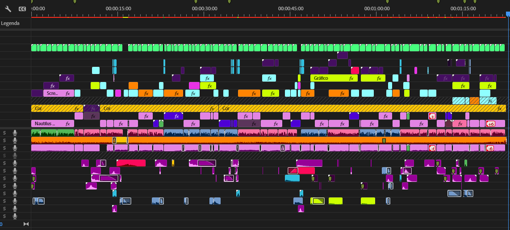Image resolution: width=510 pixels, height=230 pixels.
Task: Click the fx badge on the Nautilus clip
Action: [x=67, y=124]
